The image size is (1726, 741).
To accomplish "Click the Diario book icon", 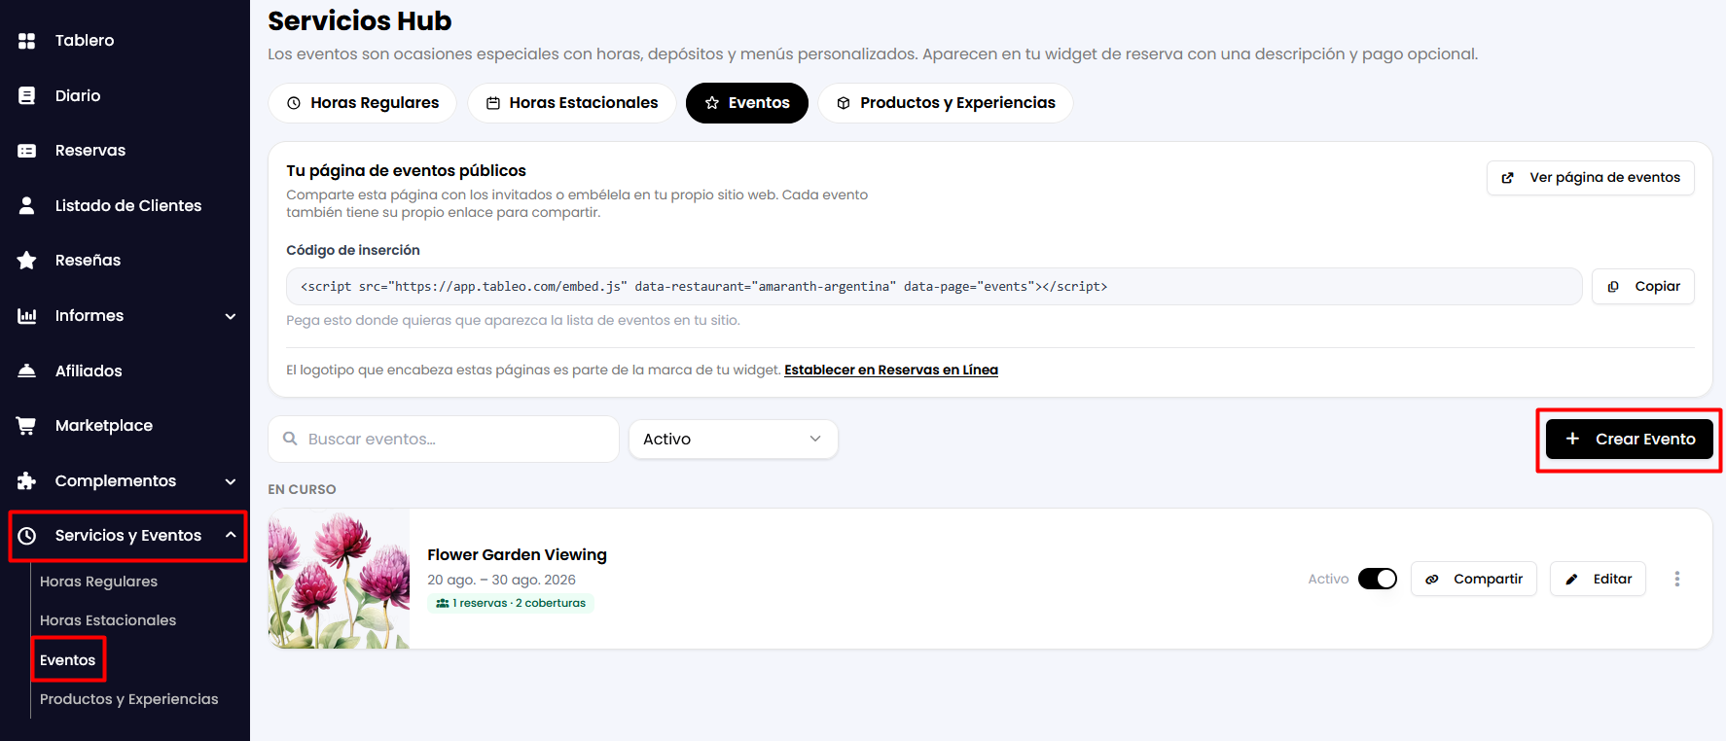I will 27,95.
